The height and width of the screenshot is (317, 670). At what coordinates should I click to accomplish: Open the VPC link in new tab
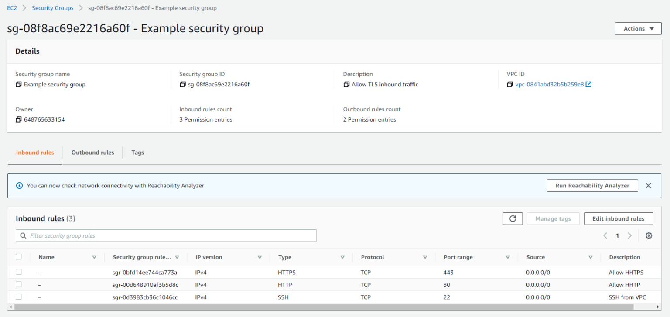589,84
